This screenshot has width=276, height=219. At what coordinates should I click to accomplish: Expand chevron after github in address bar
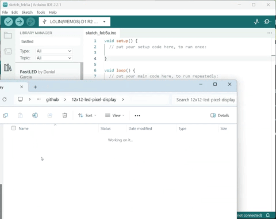point(65,100)
